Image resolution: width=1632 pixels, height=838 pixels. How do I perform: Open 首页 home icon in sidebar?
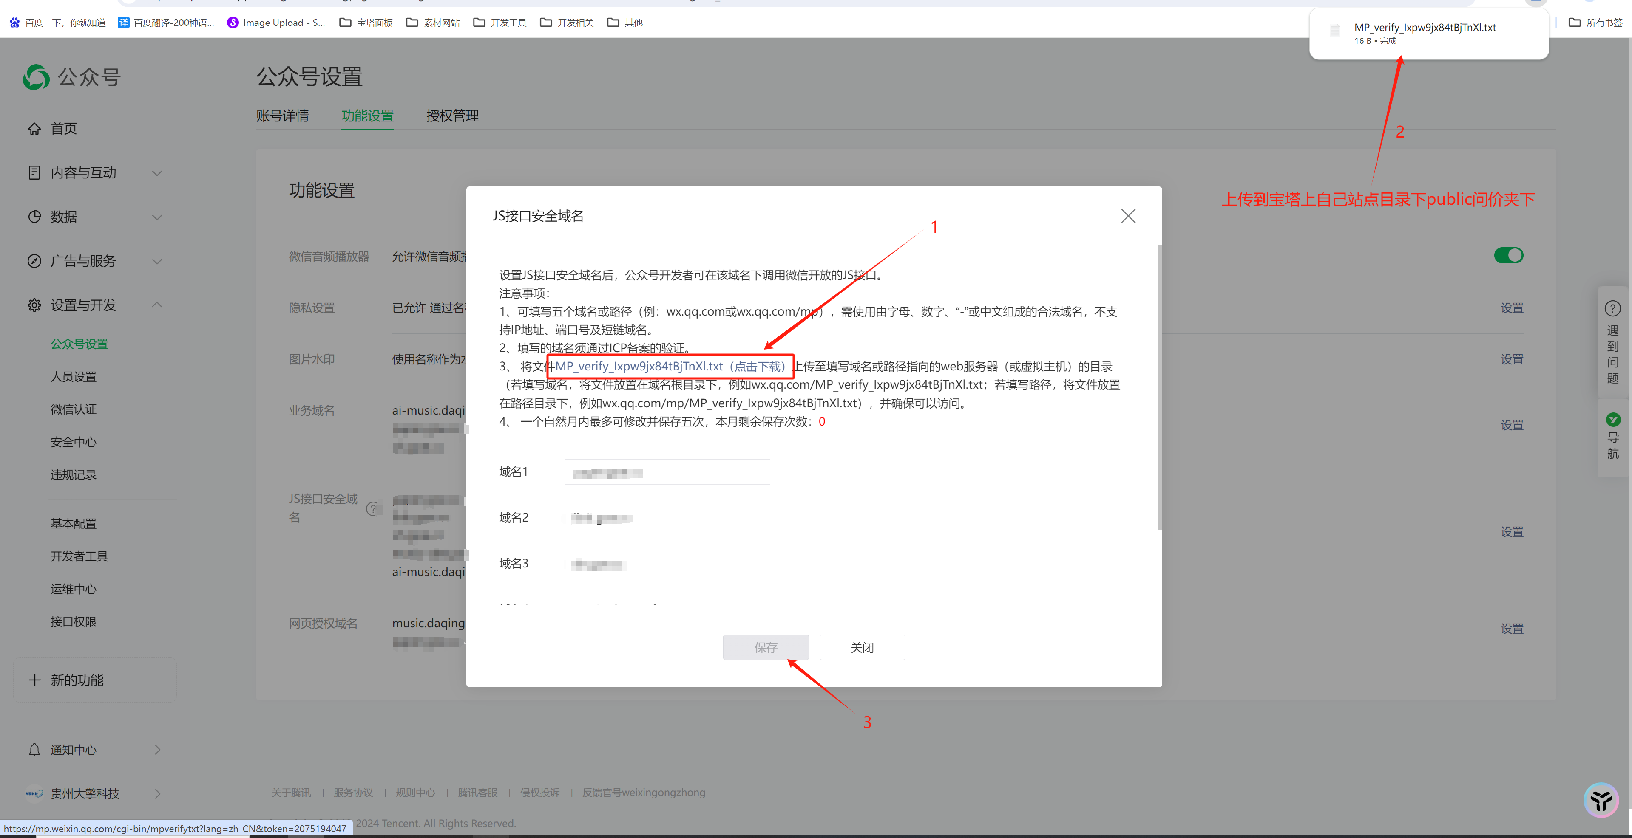tap(34, 129)
